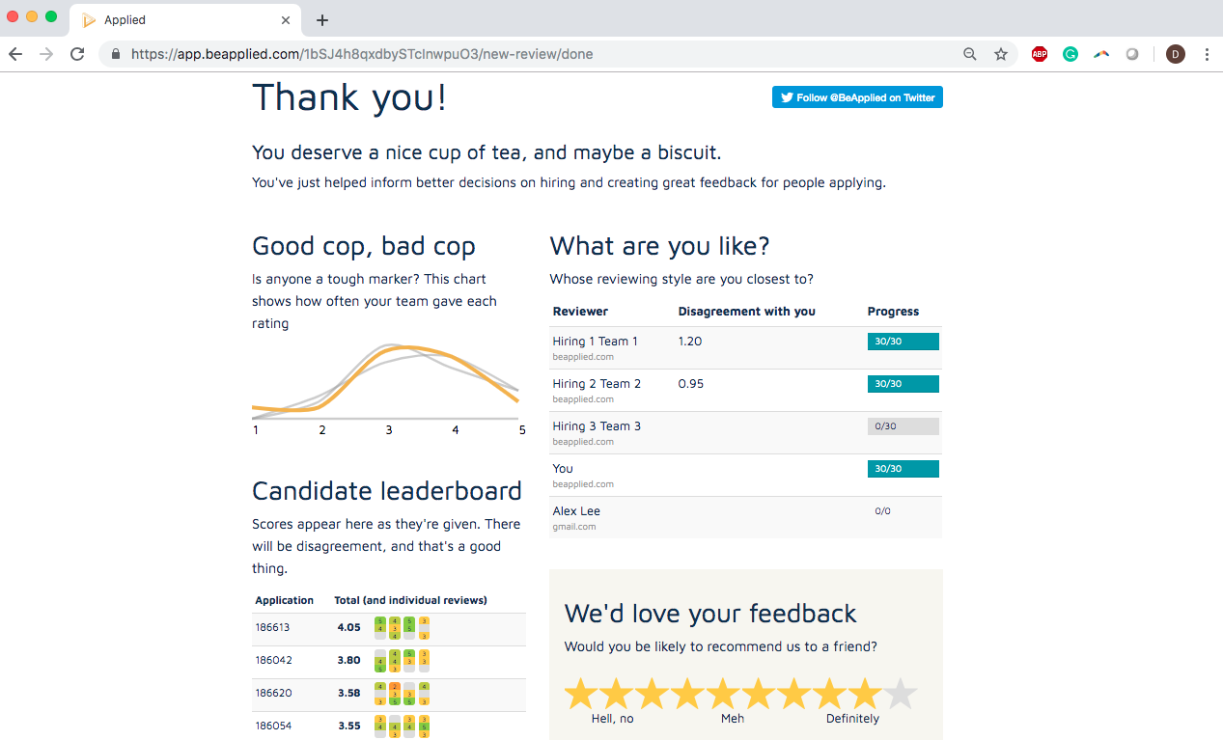The image size is (1223, 740).
Task: Select the first feedback star
Action: [x=581, y=694]
